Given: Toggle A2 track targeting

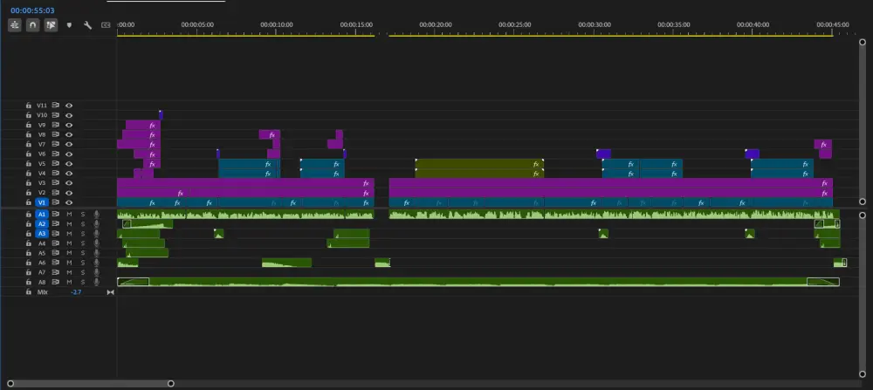Looking at the screenshot, I should tap(42, 223).
